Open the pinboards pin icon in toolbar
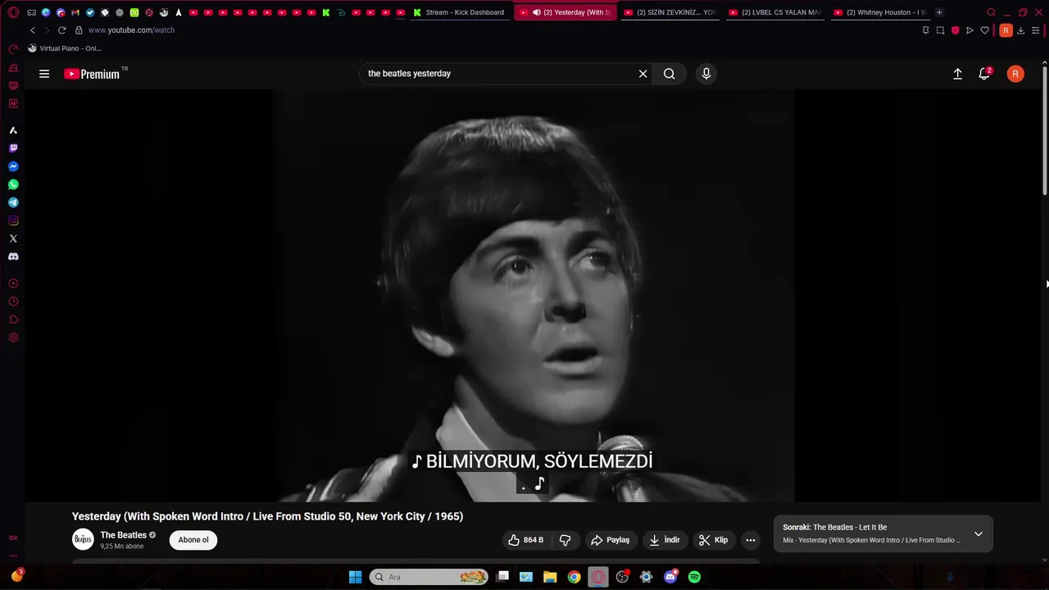 (x=925, y=30)
